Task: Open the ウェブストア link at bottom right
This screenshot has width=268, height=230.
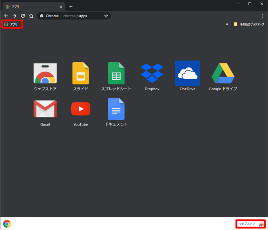Action: point(251,224)
